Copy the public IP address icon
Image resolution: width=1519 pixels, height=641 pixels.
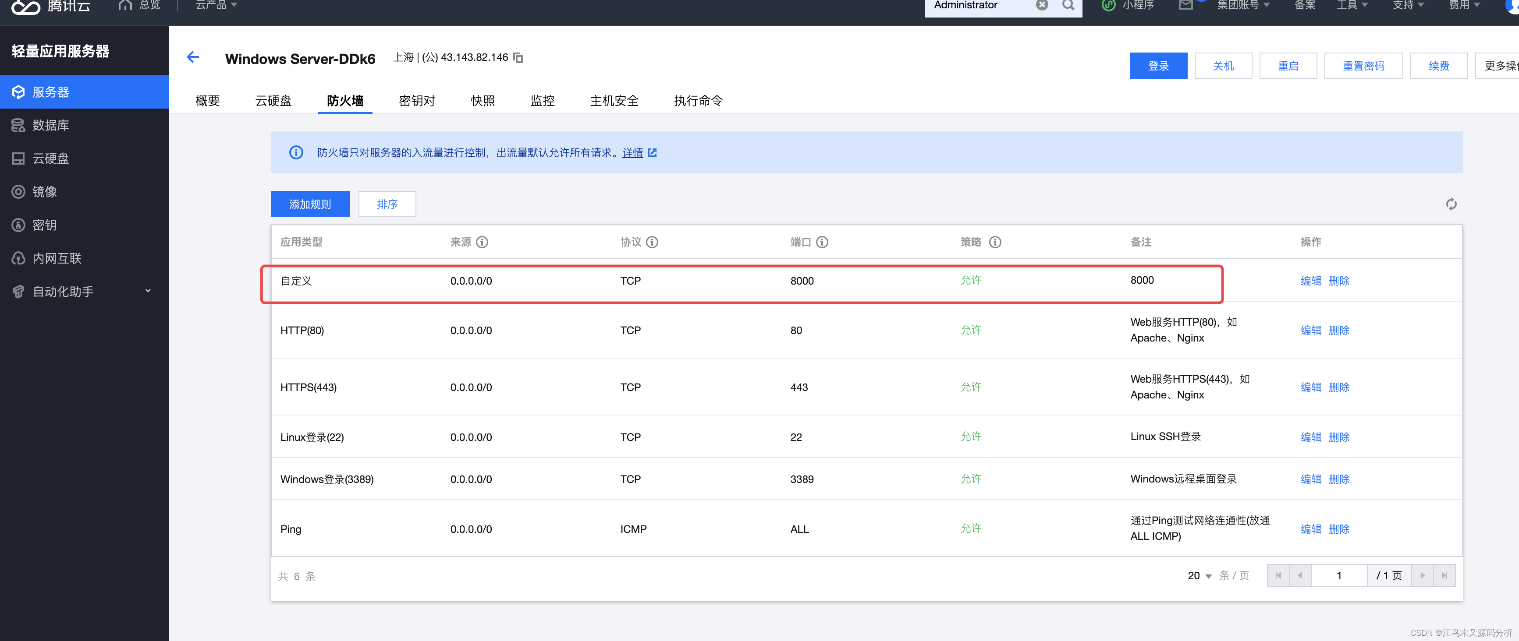point(518,58)
